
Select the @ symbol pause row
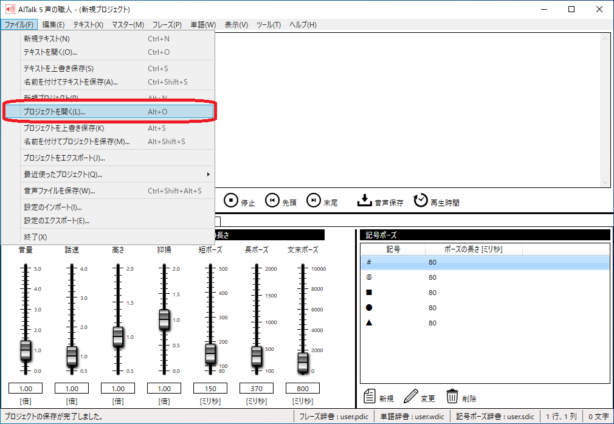pos(485,277)
